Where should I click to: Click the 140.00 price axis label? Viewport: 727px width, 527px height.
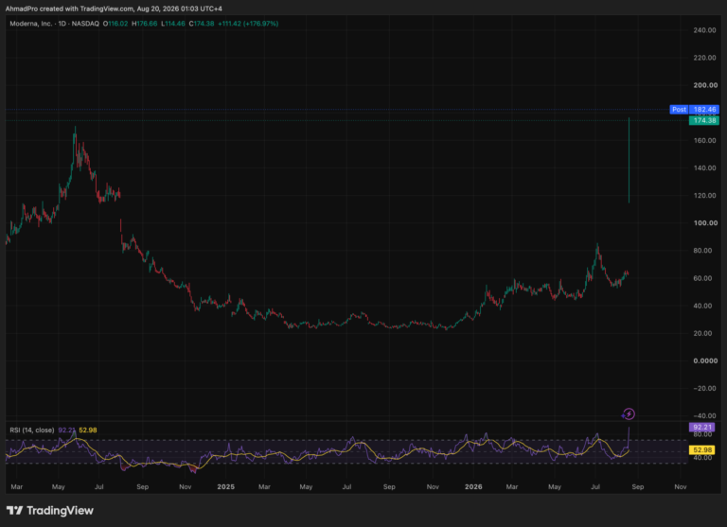(704, 167)
